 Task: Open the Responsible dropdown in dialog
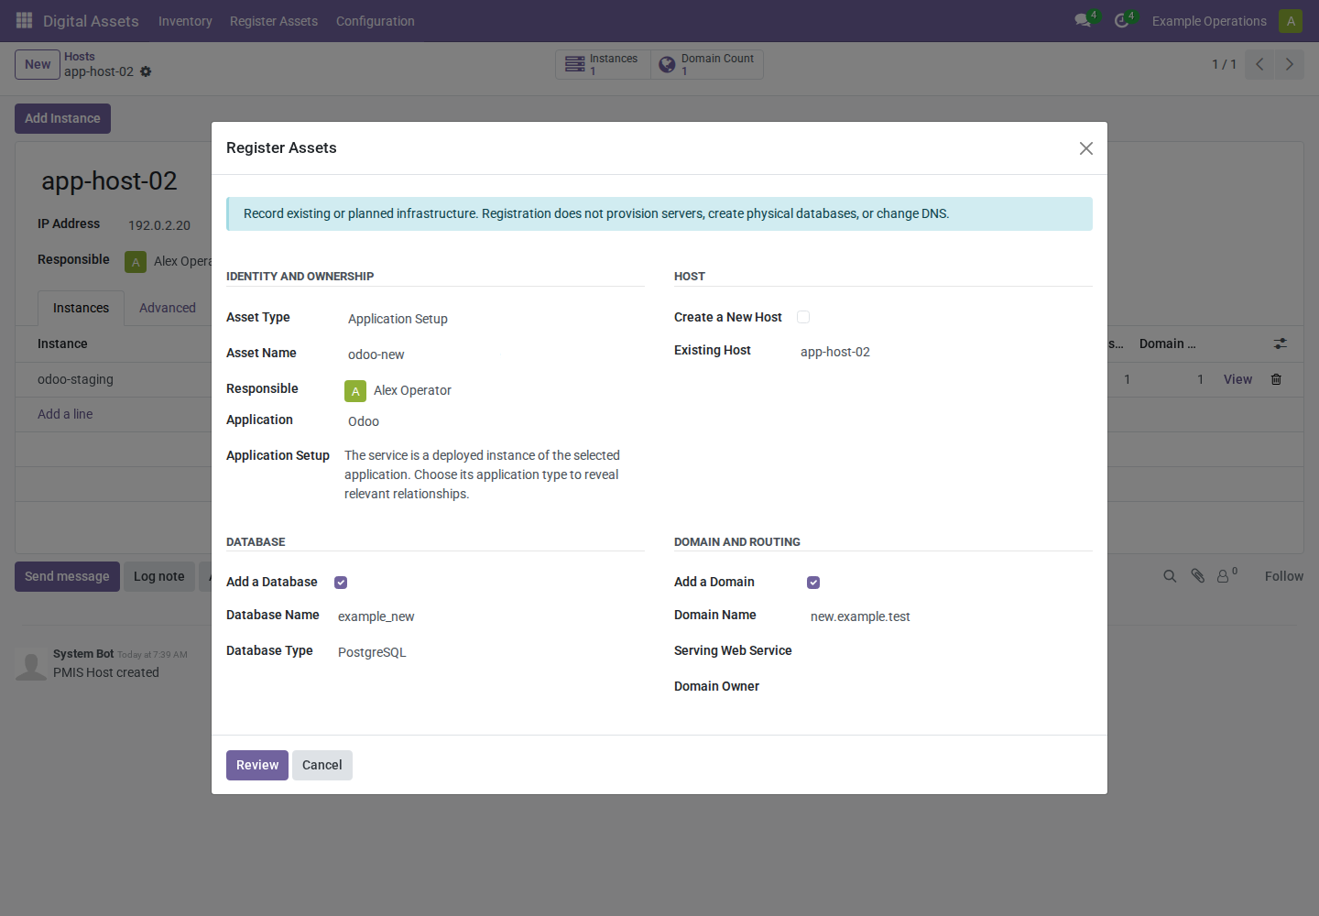507,390
